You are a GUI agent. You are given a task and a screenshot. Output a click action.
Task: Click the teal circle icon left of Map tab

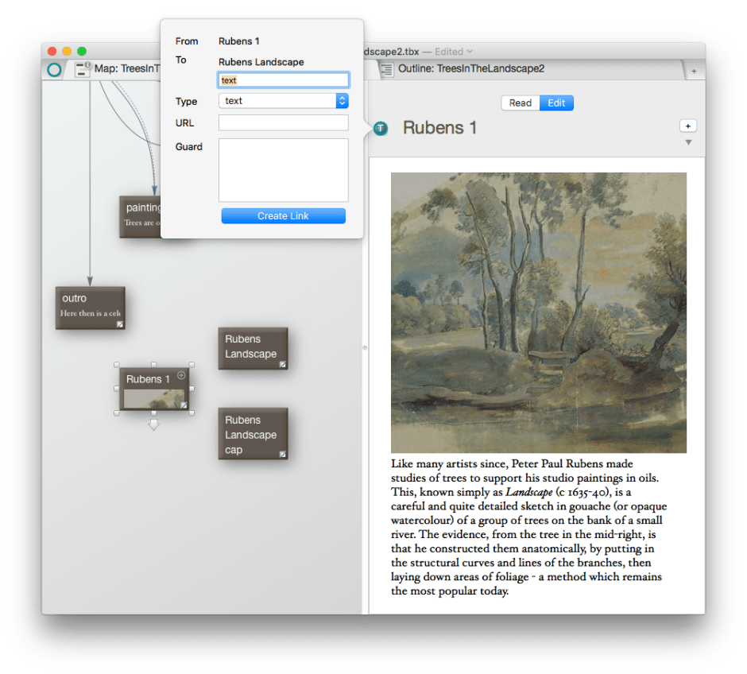(x=54, y=69)
